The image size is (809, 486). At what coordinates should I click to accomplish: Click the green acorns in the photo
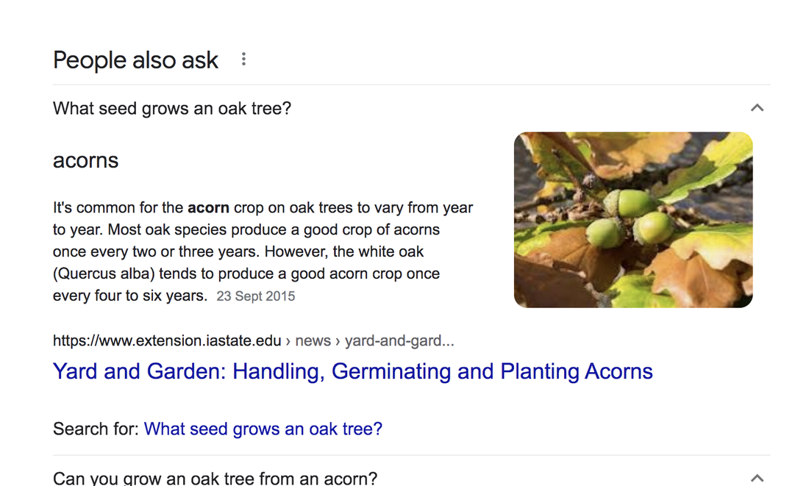point(630,221)
